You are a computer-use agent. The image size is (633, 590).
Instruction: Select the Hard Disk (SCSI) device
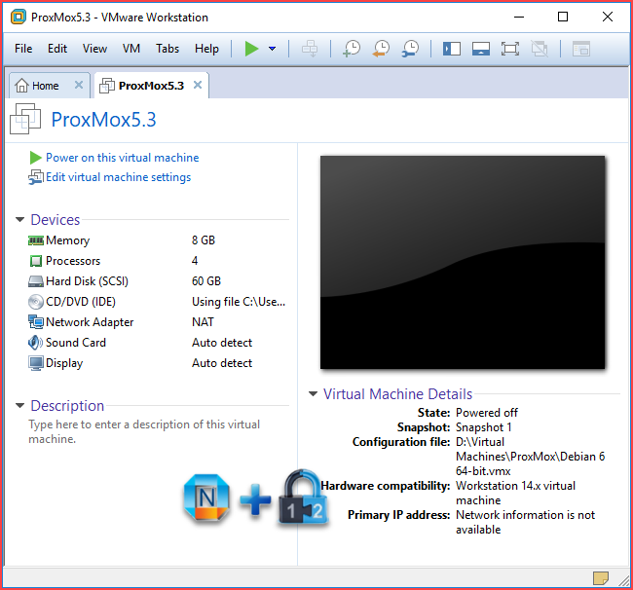[158, 281]
